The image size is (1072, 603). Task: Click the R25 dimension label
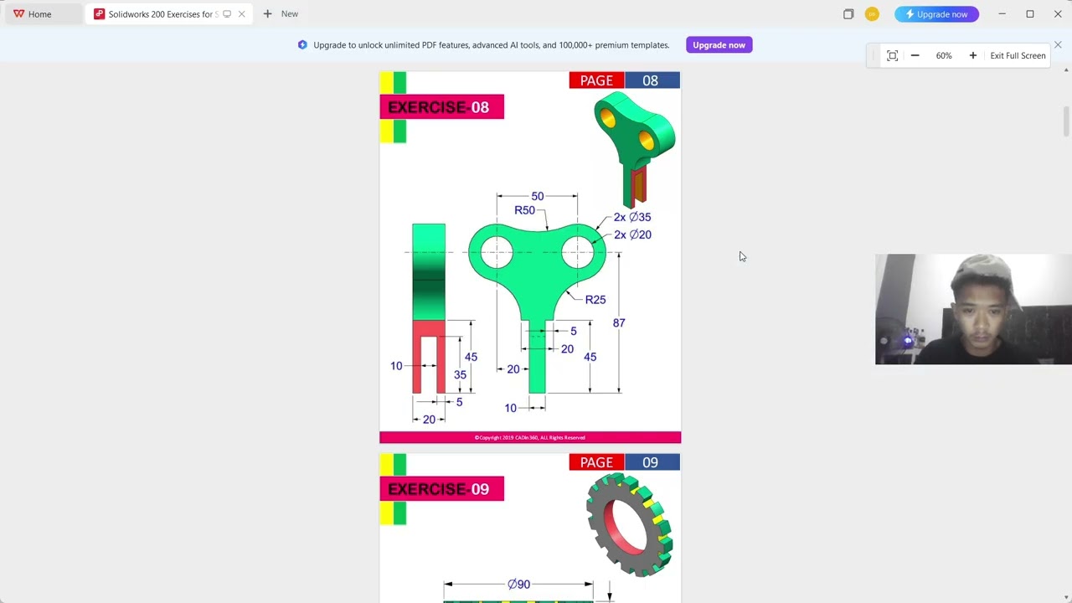(595, 300)
